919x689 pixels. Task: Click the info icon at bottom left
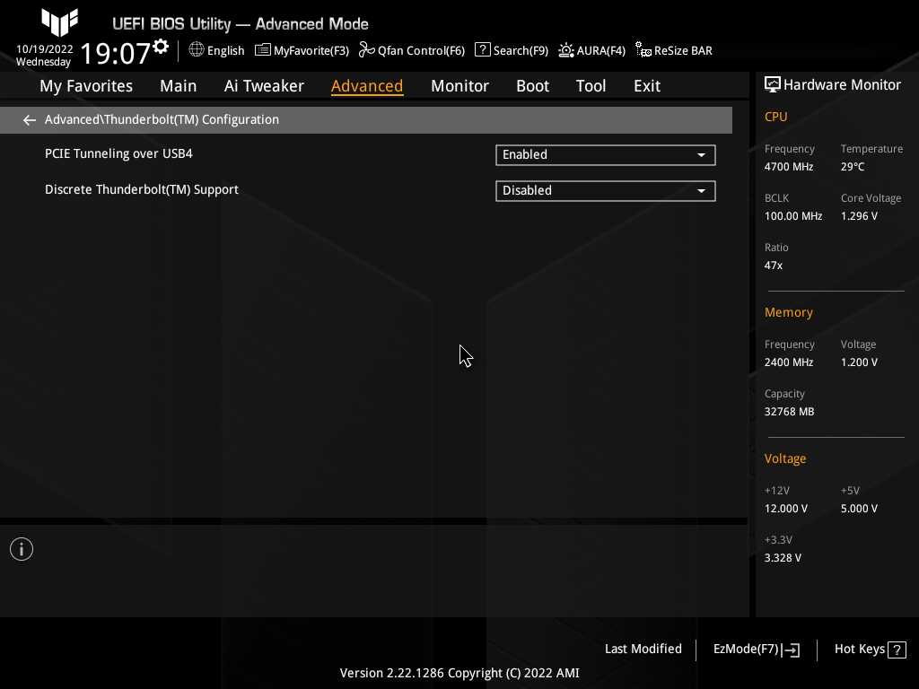click(21, 548)
